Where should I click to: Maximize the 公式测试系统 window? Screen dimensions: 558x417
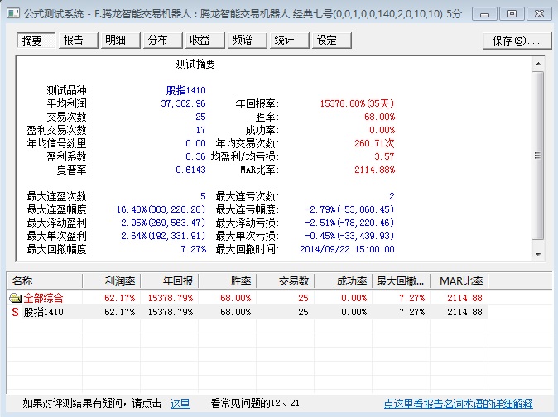pos(512,14)
